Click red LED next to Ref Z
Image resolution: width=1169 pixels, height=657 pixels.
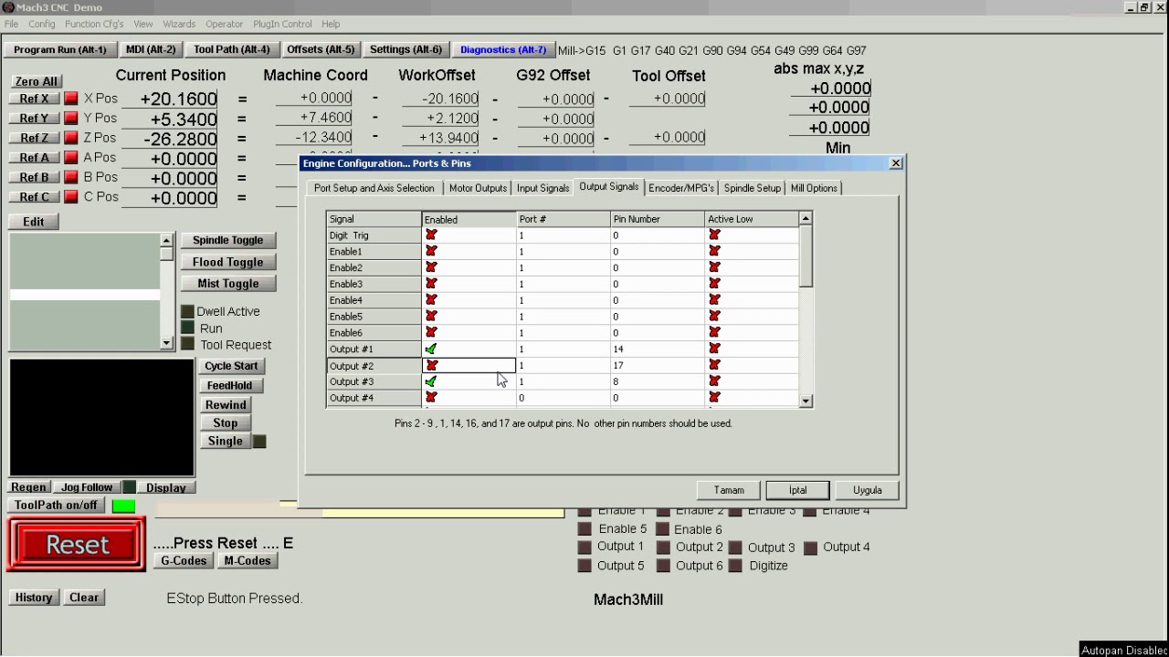[x=71, y=138]
